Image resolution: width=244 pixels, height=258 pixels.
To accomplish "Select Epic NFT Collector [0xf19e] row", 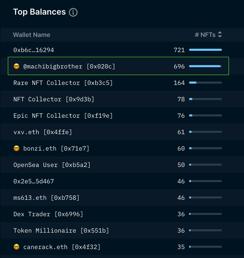I will 63,116.
